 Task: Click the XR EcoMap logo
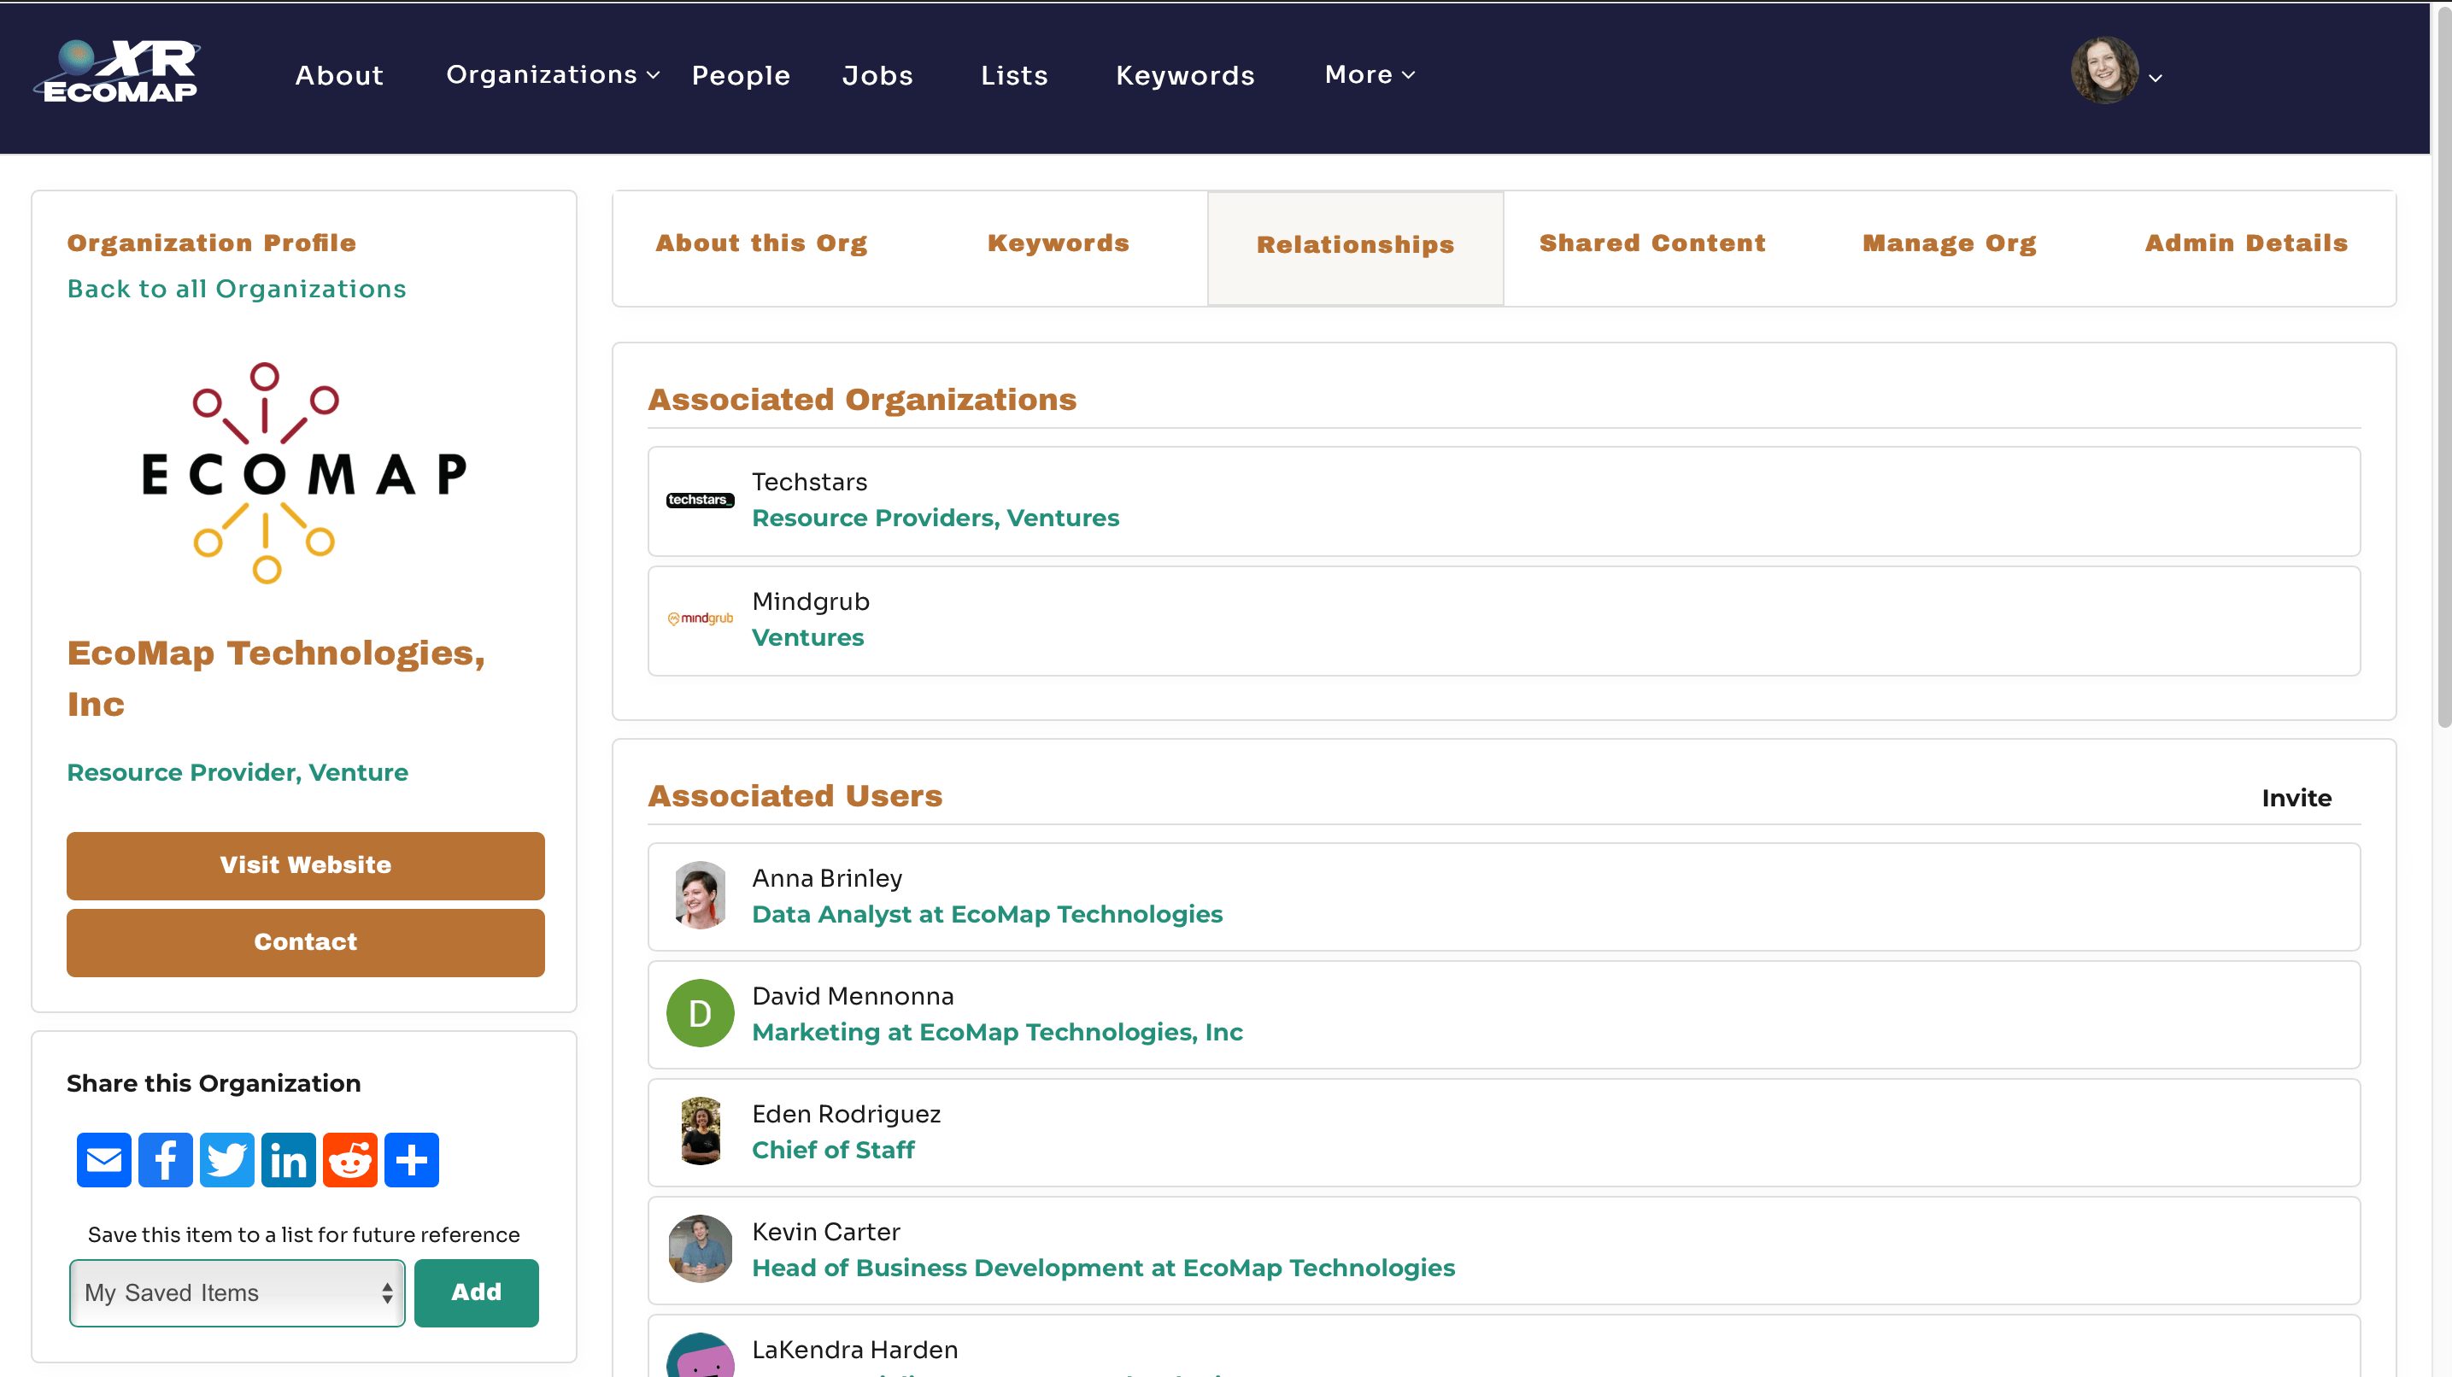pyautogui.click(x=118, y=73)
